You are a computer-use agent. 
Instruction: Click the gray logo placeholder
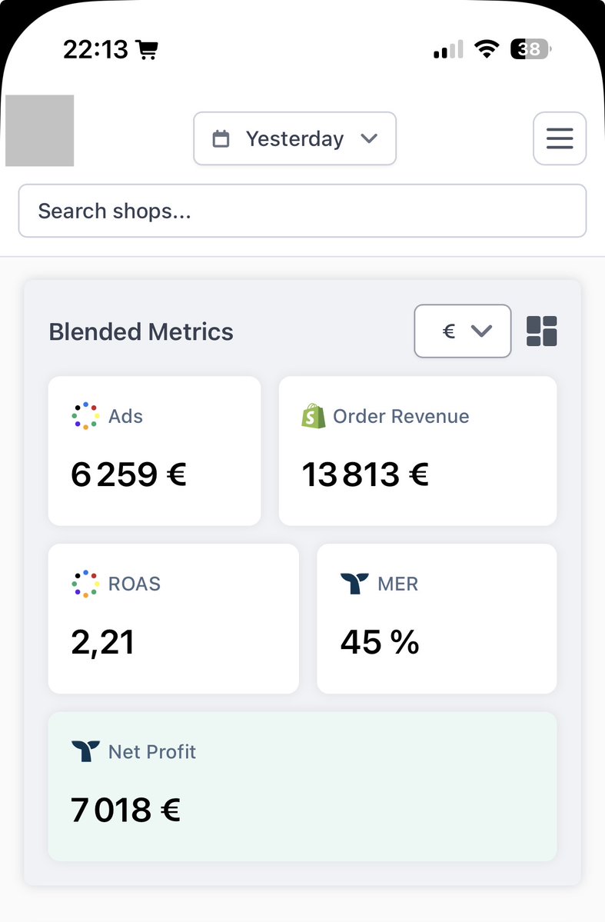point(39,131)
